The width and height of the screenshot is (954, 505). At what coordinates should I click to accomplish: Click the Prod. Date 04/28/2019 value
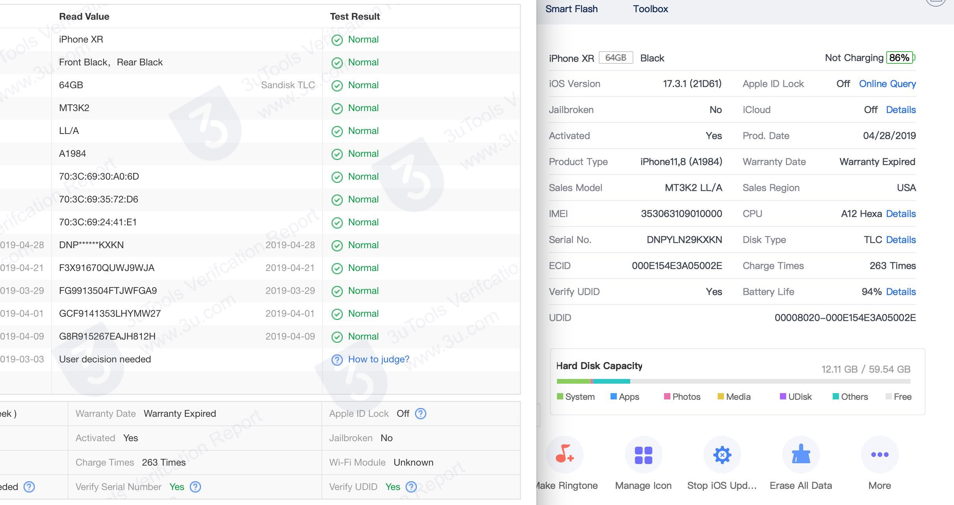(x=889, y=136)
